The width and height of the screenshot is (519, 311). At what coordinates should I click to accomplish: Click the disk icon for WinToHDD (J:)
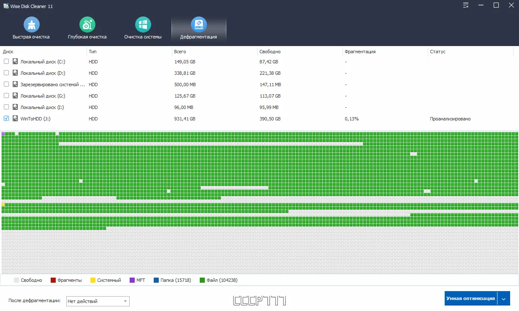tap(15, 119)
